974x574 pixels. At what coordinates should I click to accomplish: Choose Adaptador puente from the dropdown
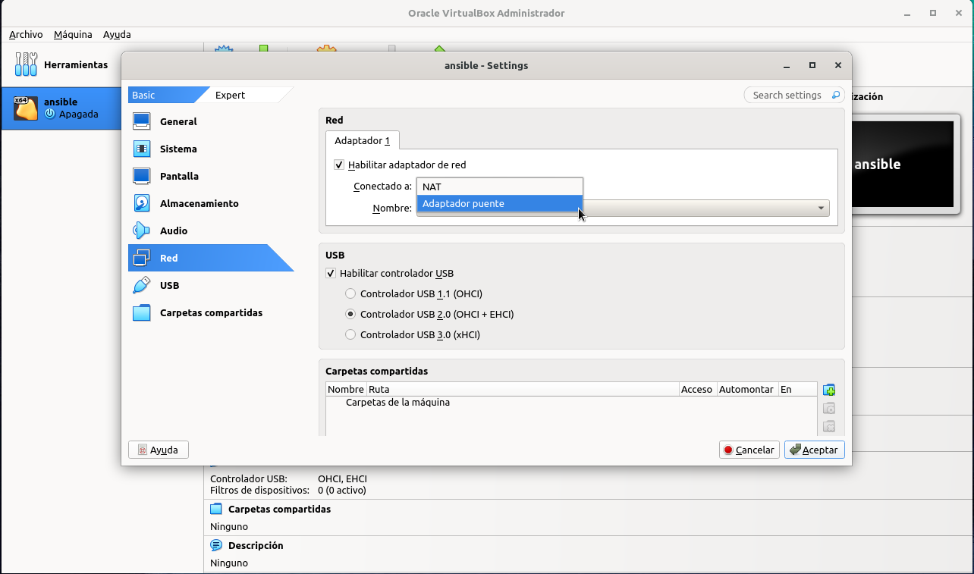(x=500, y=203)
